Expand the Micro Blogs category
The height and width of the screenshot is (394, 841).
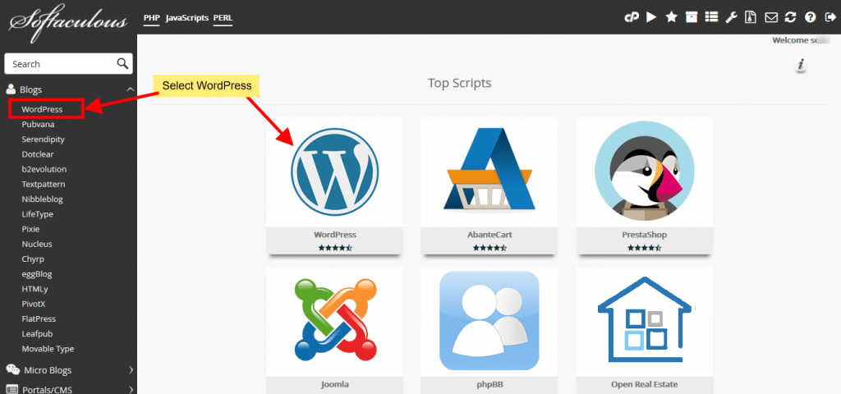click(x=130, y=370)
